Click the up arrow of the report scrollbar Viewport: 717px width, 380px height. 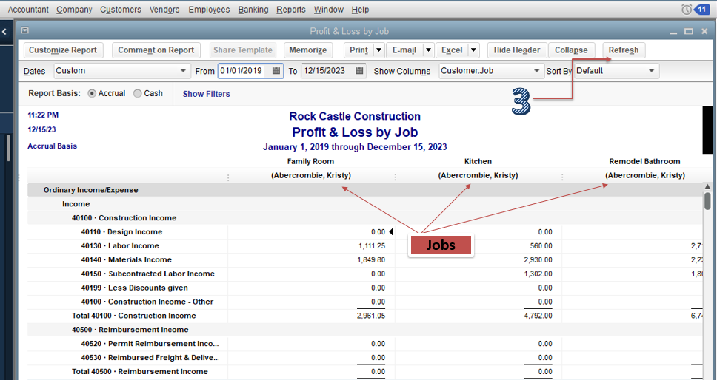coord(707,186)
